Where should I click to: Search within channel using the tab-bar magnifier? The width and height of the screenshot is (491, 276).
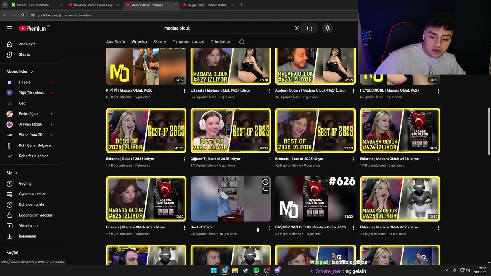(242, 42)
